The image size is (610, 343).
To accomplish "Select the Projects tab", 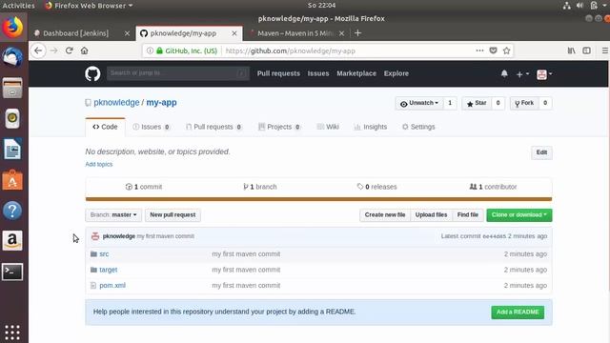I will [x=279, y=127].
